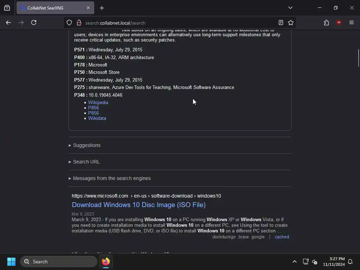The height and width of the screenshot is (270, 360).
Task: Open the Windows Start menu
Action: coord(11,262)
